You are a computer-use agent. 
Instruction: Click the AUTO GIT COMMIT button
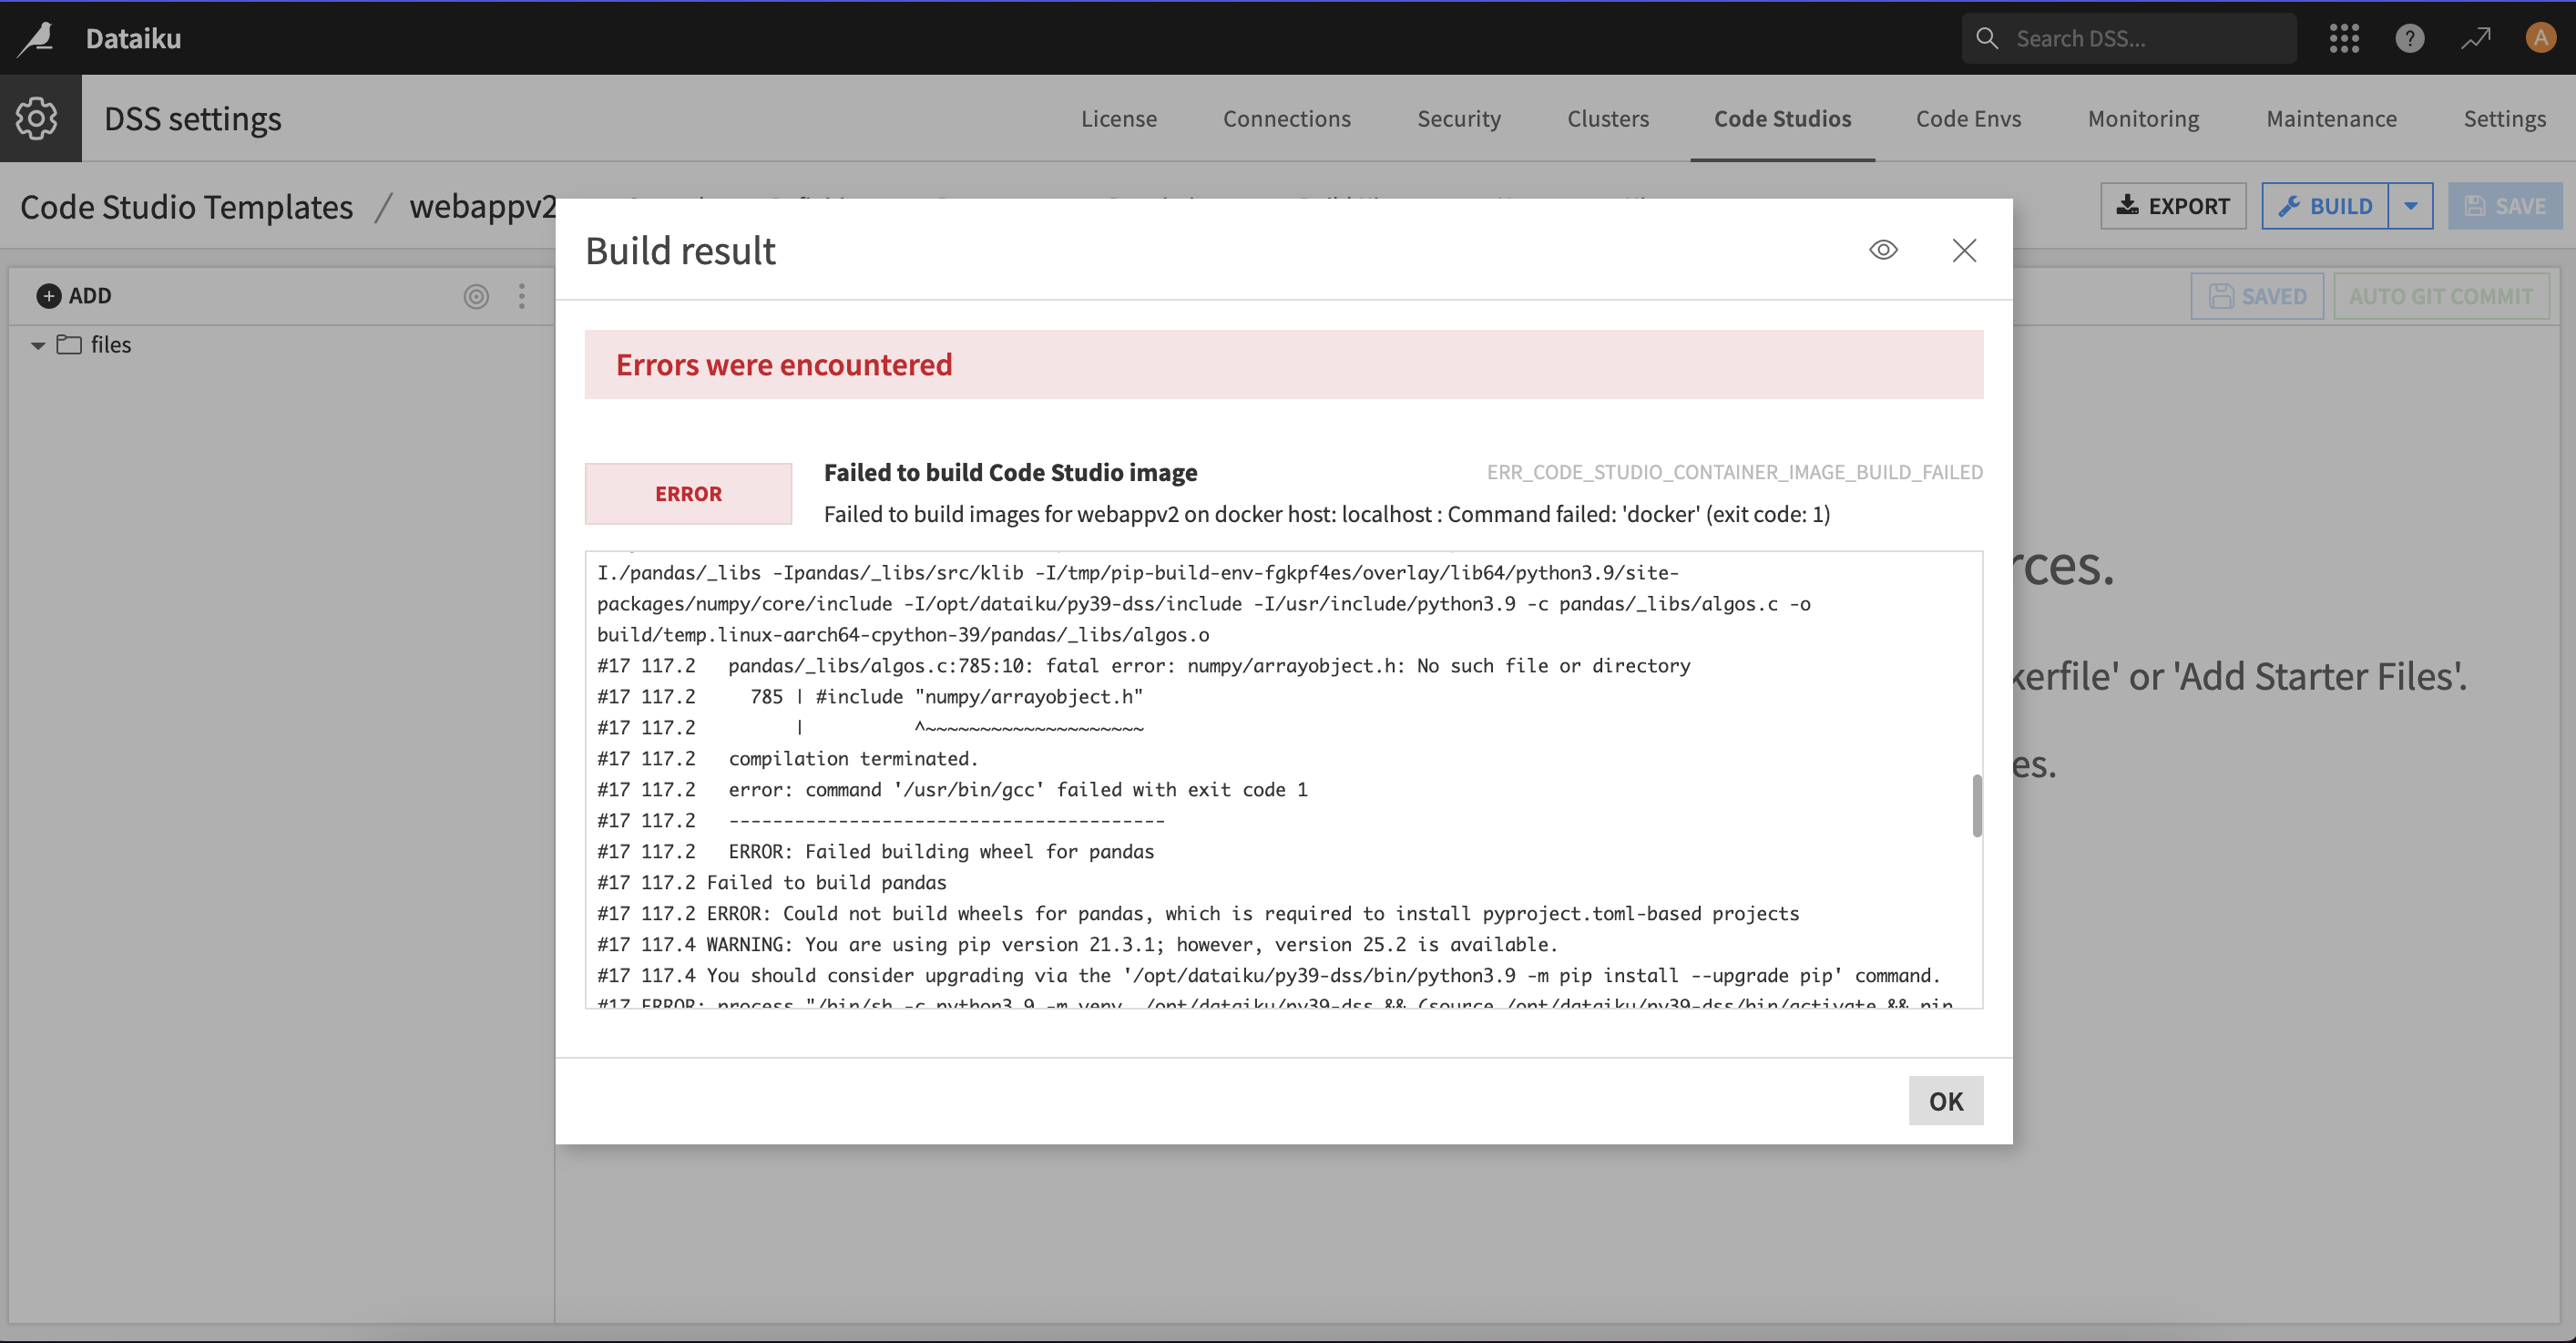2440,297
